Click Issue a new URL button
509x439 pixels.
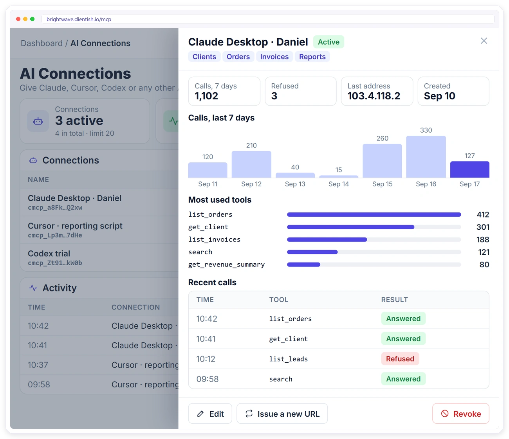(282, 414)
